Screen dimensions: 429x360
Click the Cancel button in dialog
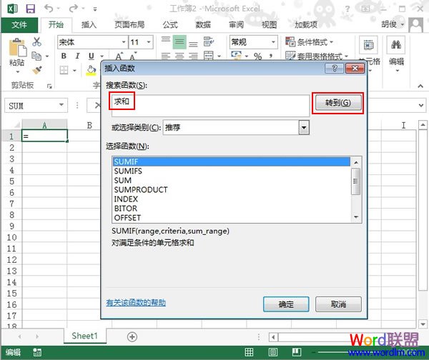pyautogui.click(x=338, y=304)
